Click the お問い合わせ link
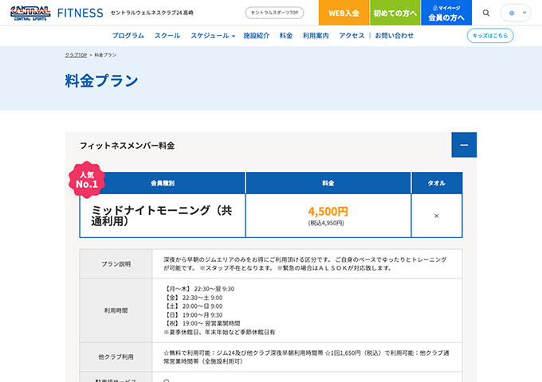The width and height of the screenshot is (542, 382). point(395,36)
